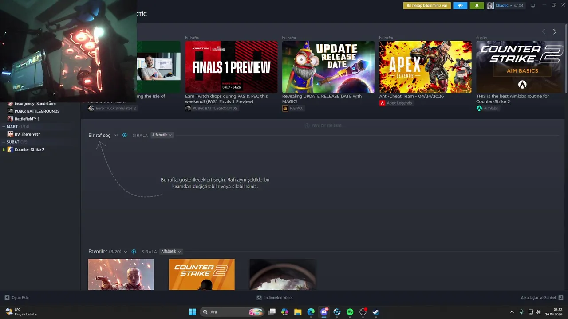Open the Arkadaşlar ve Sohbet chat icon

tap(561, 298)
